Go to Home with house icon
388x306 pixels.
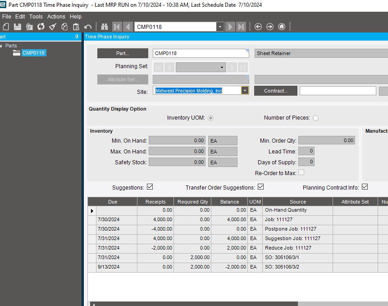[x=282, y=27]
